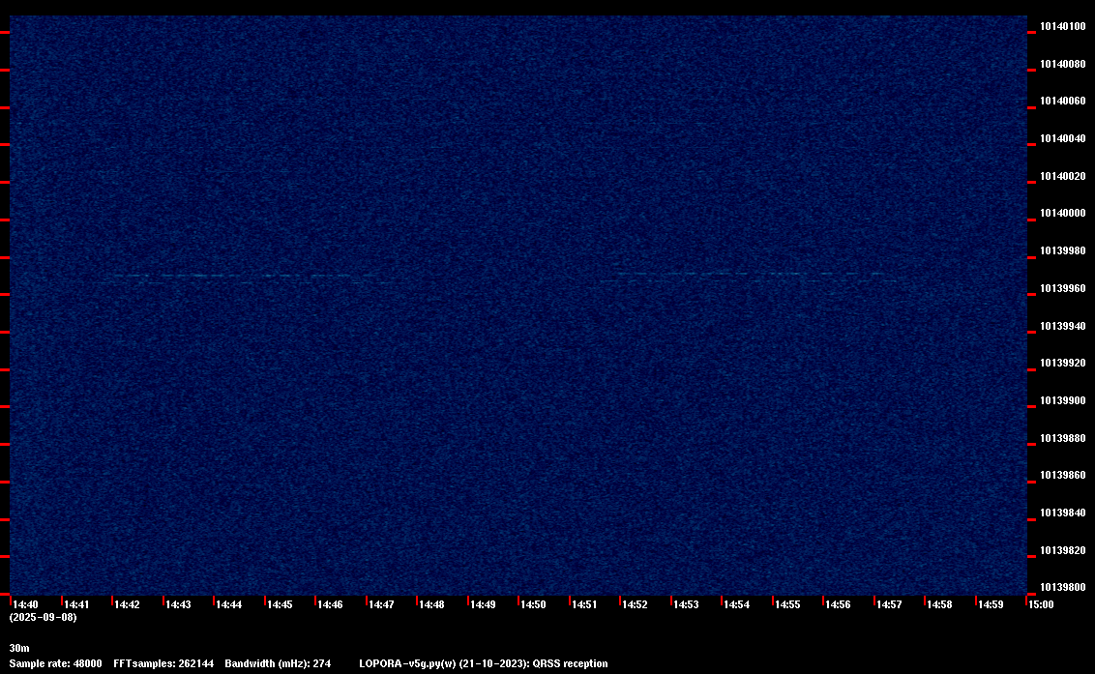
Task: Click the 10140060 frequency label
Action: coord(1062,102)
